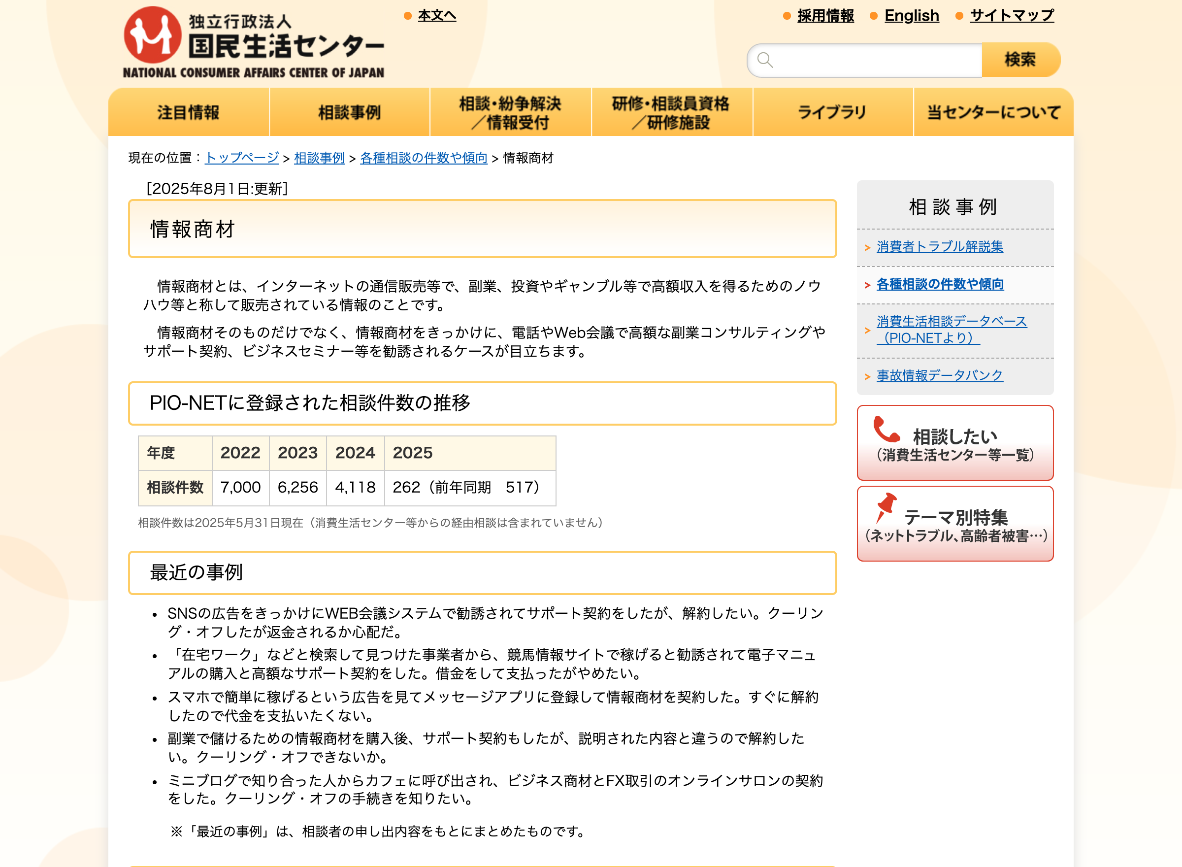The height and width of the screenshot is (867, 1182).
Task: Open 研修・相談員資格／研修施設 menu
Action: pos(672,112)
